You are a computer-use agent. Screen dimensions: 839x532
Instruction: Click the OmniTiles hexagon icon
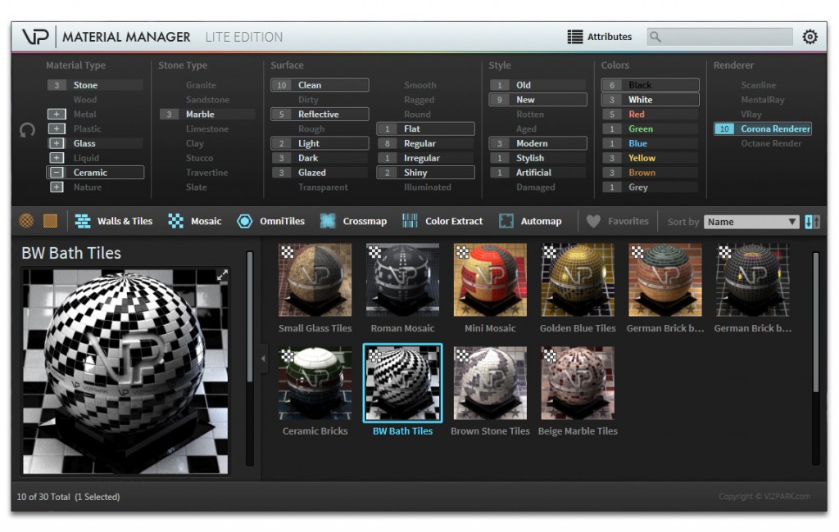245,220
